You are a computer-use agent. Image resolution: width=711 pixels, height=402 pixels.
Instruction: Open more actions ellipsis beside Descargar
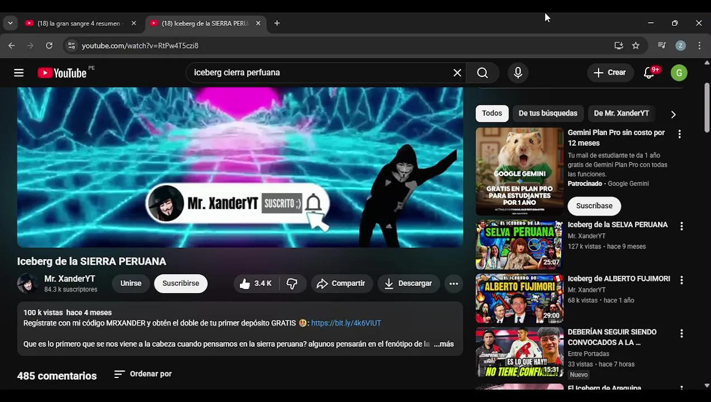(454, 284)
